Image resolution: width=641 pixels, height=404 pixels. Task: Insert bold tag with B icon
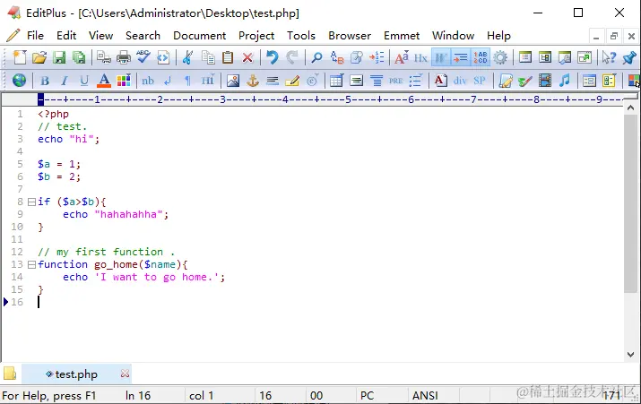coord(45,81)
